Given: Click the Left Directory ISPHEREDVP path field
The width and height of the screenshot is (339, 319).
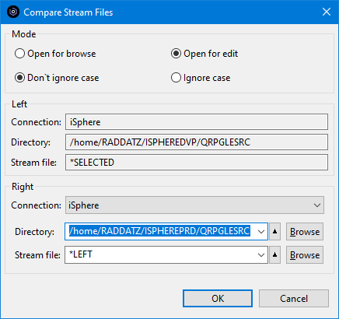Looking at the screenshot, I should click(197, 142).
